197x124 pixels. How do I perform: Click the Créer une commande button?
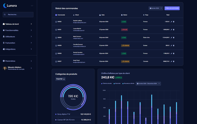[x=172, y=8]
